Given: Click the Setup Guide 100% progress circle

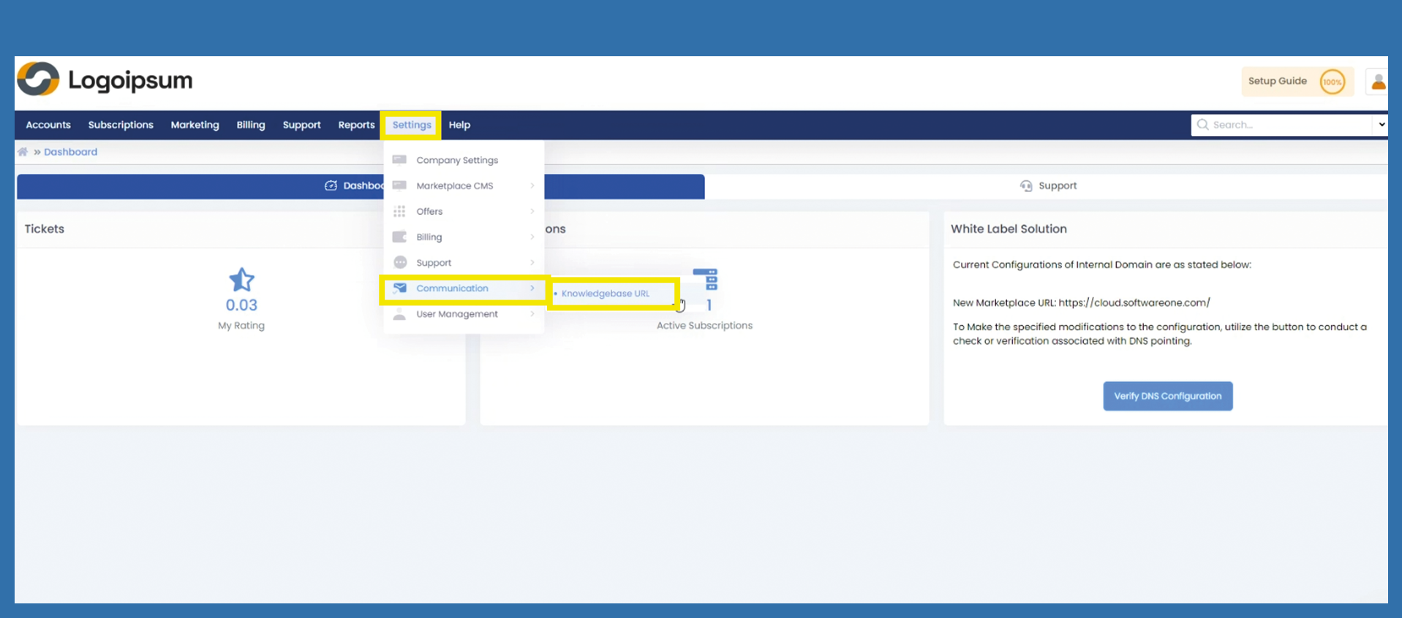Looking at the screenshot, I should [1332, 82].
